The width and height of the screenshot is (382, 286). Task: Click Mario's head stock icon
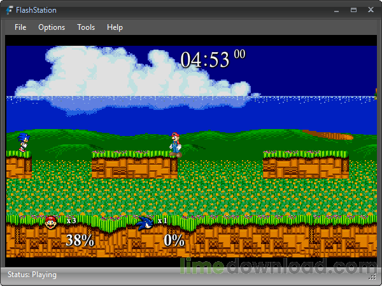(x=51, y=222)
